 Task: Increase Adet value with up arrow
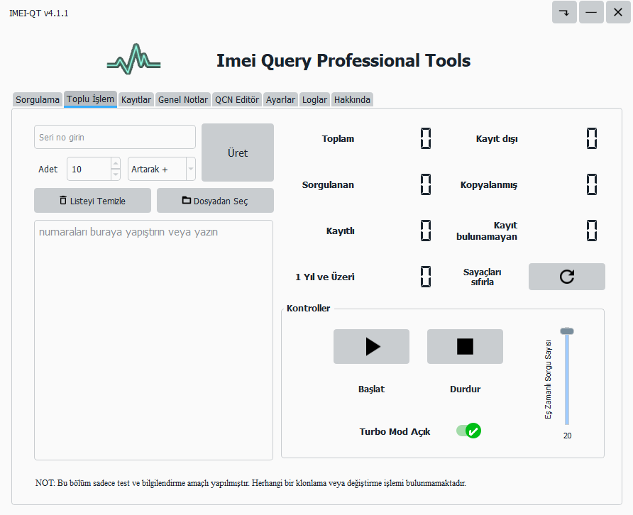point(116,164)
